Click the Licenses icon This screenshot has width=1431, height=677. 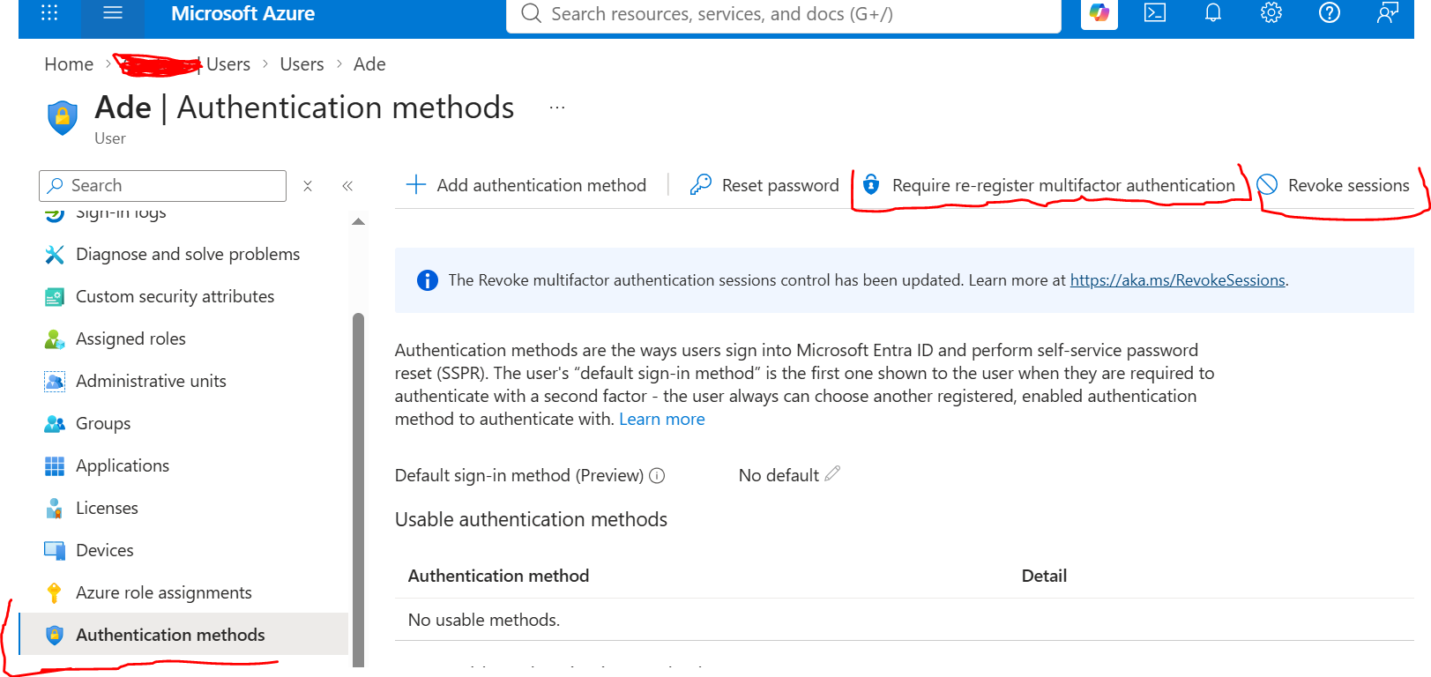pos(55,509)
